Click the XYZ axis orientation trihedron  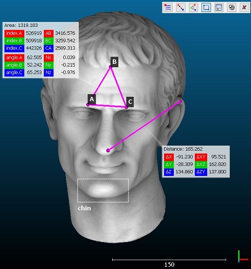pos(243,257)
